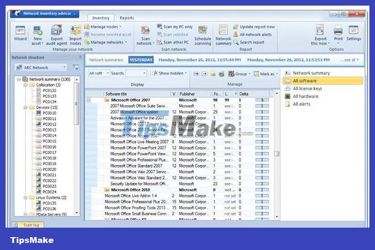Open the All soft filter dropdown
The height and width of the screenshot is (250, 375).
99,73
